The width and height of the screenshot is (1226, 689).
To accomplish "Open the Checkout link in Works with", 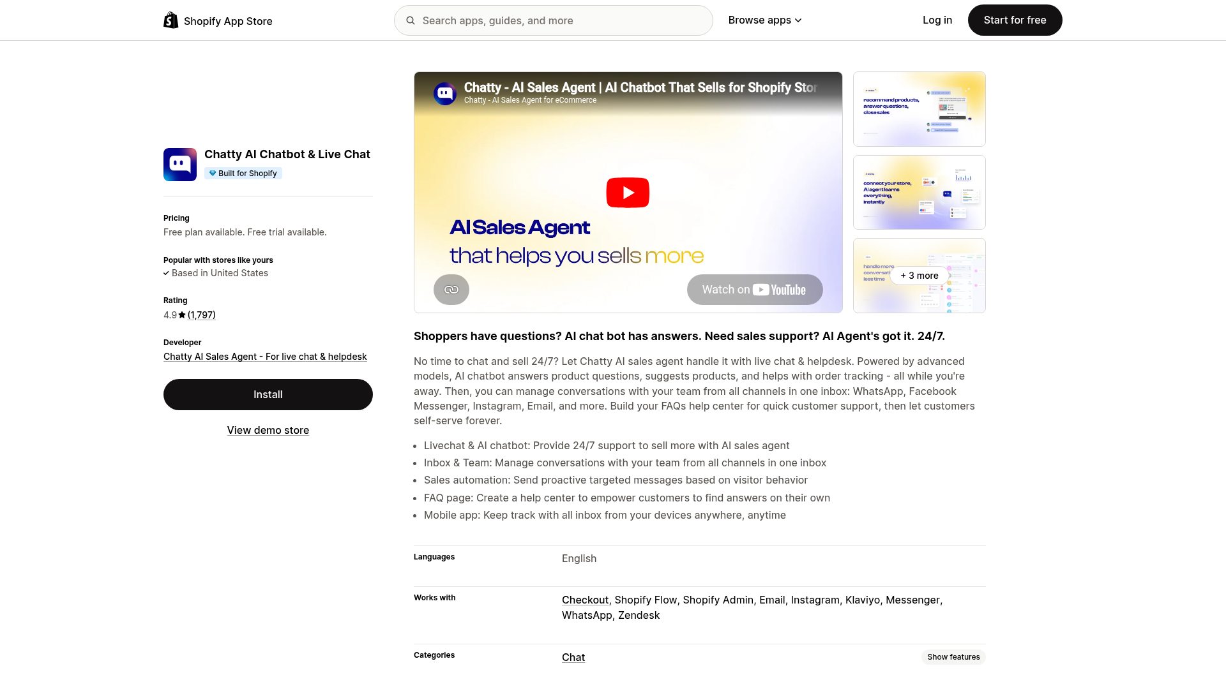I will [x=585, y=600].
